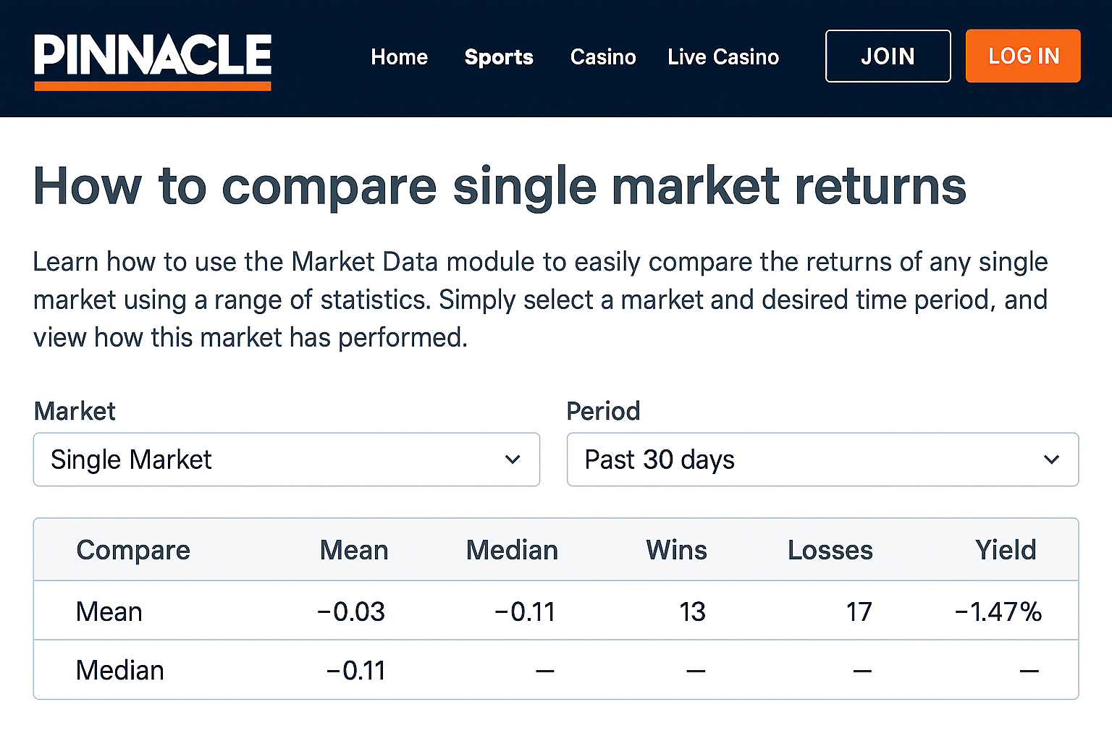This screenshot has width=1112, height=741.
Task: Go to the Sports section
Action: tap(499, 57)
